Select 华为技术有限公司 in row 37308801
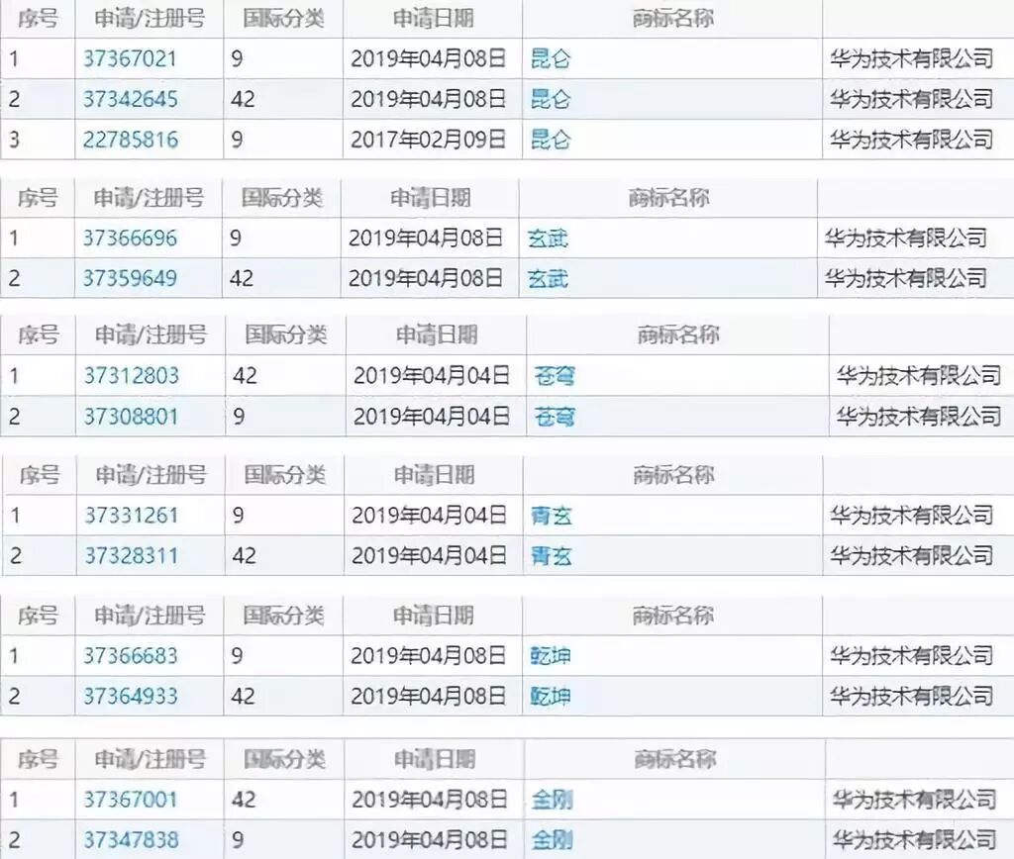 pos(918,417)
